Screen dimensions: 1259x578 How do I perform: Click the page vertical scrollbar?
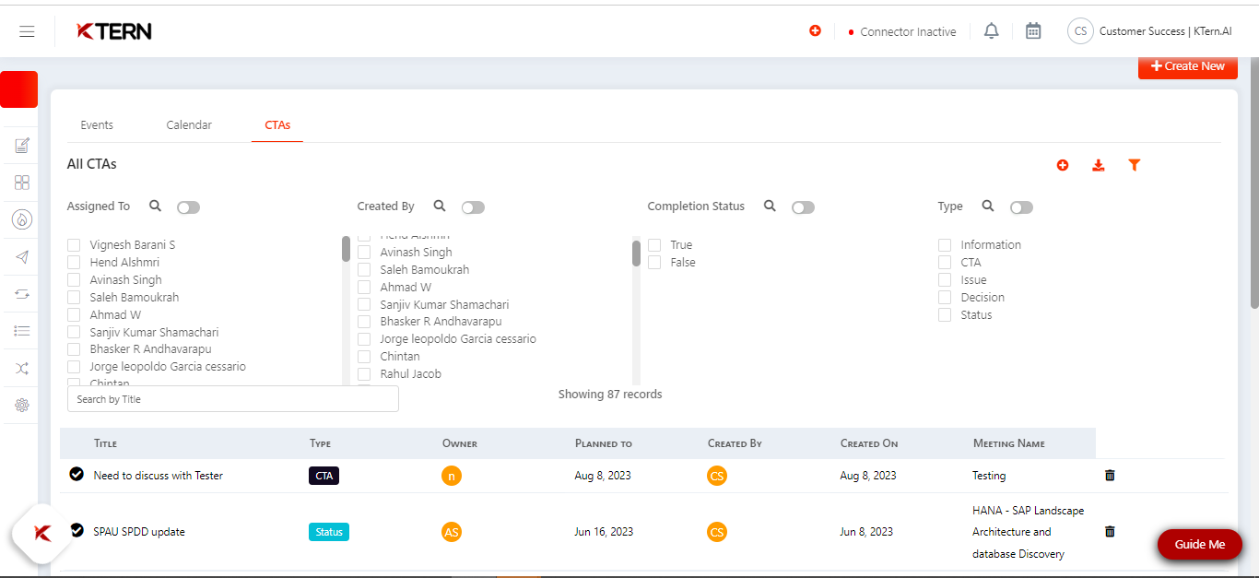(1253, 184)
